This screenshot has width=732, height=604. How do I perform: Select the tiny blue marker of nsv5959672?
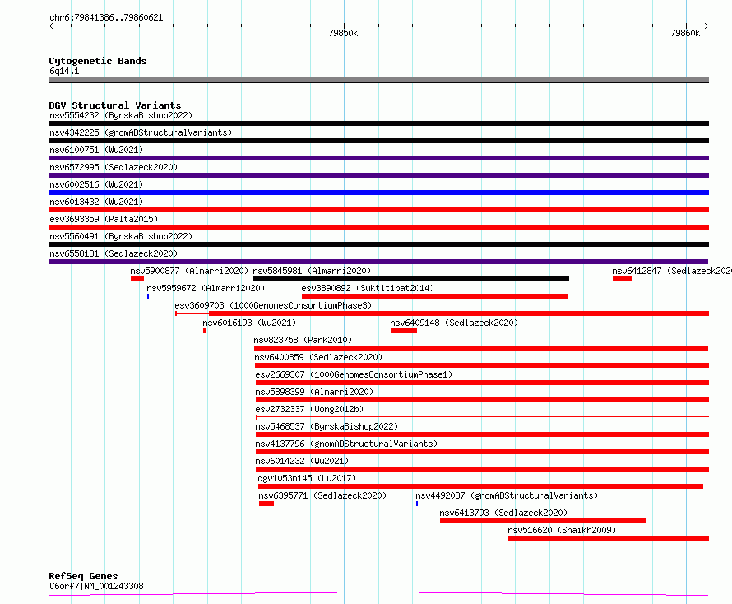[x=148, y=296]
